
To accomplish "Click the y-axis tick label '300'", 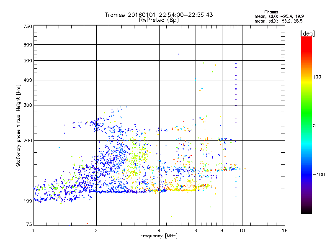I will pos(28,105).
